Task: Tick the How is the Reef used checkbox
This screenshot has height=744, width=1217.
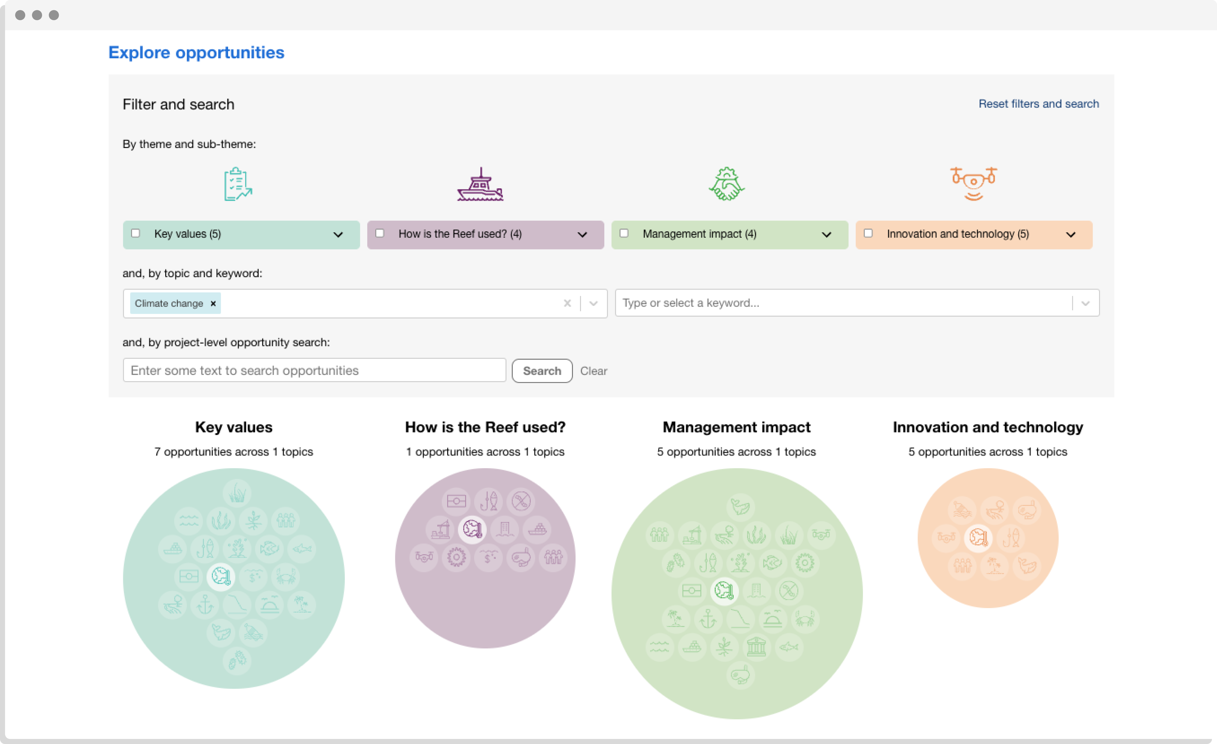Action: (380, 233)
